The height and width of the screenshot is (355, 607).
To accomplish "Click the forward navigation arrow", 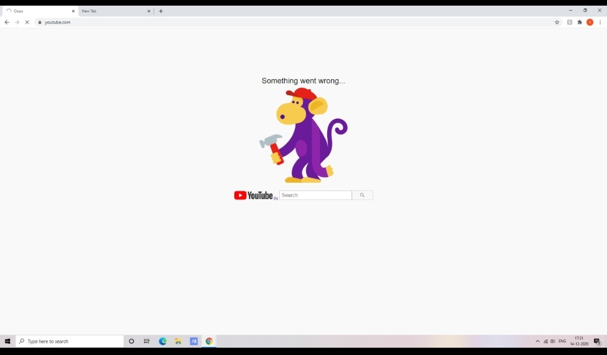I will (x=17, y=22).
